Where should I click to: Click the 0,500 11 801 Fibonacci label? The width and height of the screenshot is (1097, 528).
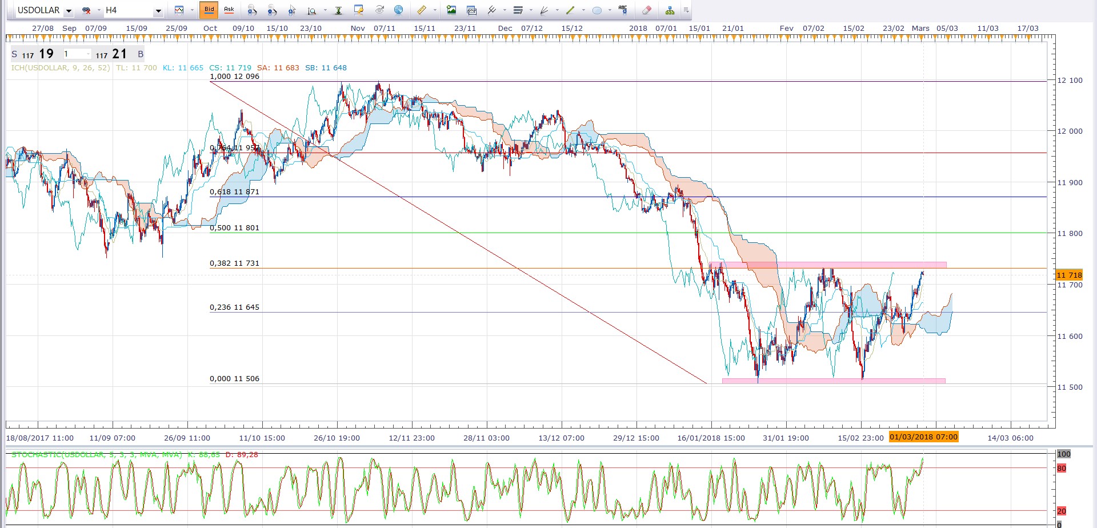coord(235,227)
